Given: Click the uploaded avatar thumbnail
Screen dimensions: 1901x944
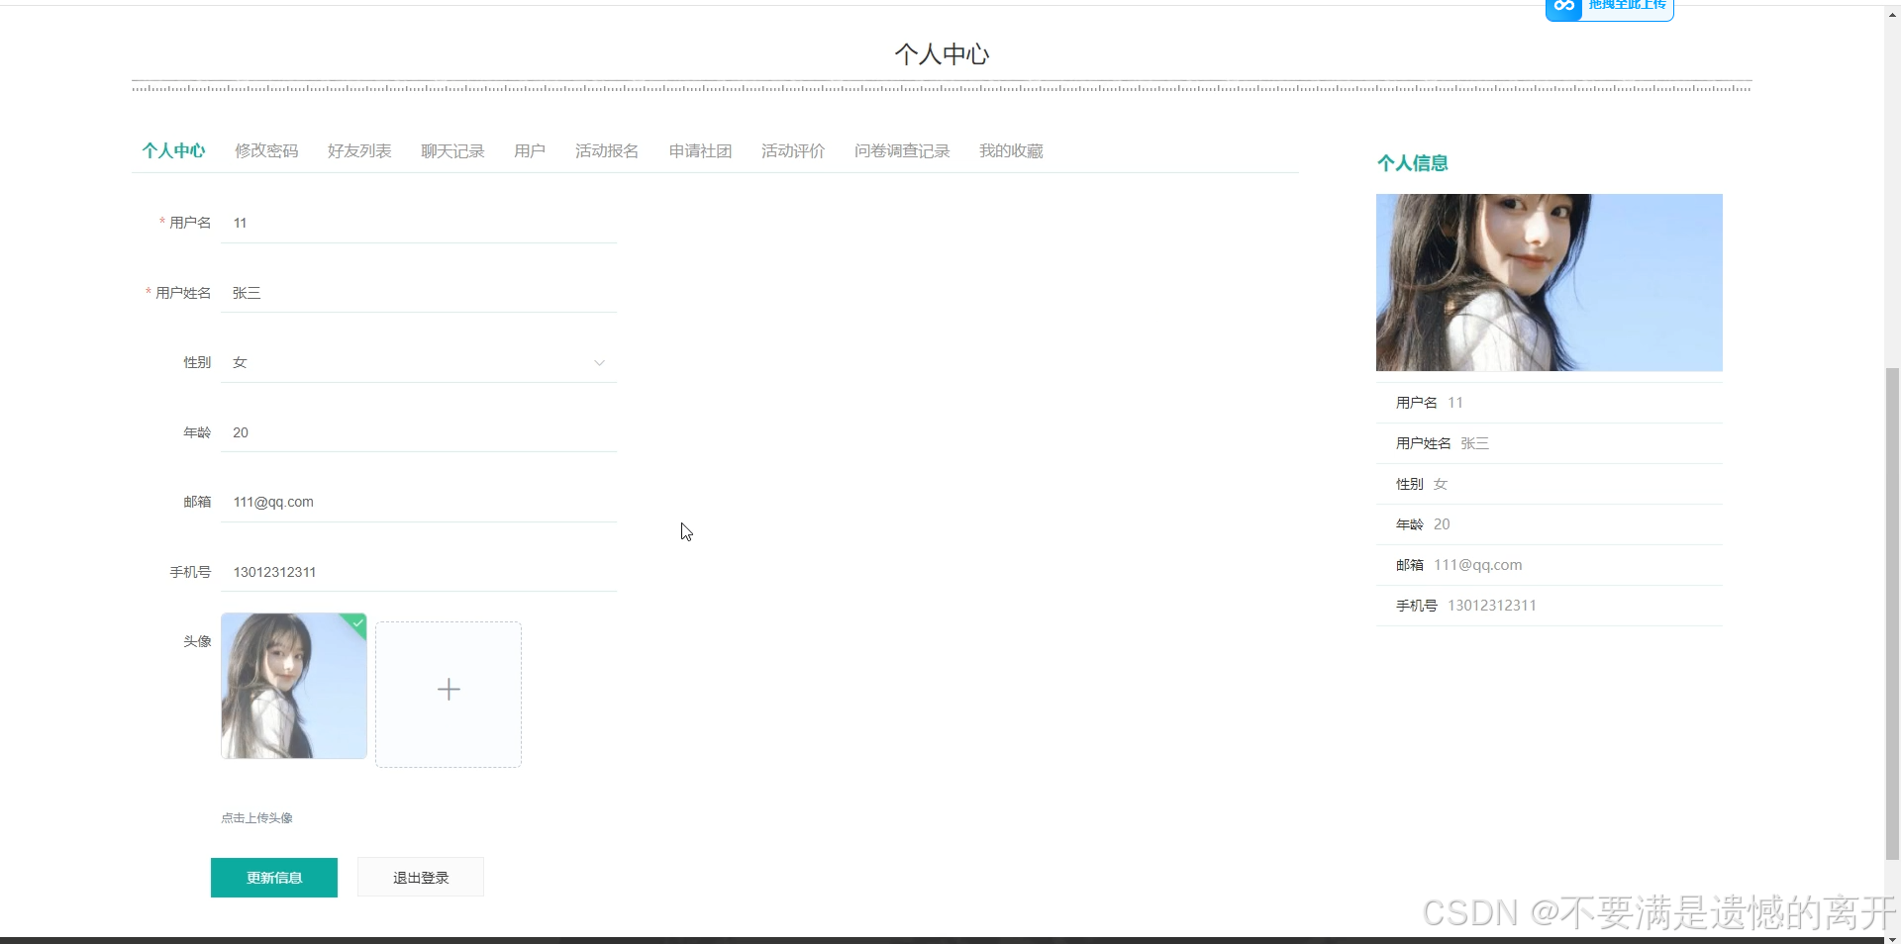Looking at the screenshot, I should coord(294,686).
